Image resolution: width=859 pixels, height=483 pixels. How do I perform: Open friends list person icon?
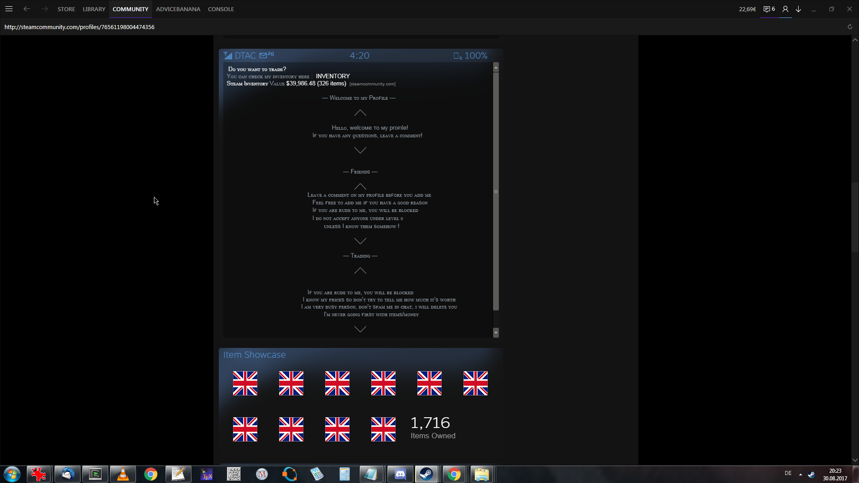coord(785,9)
